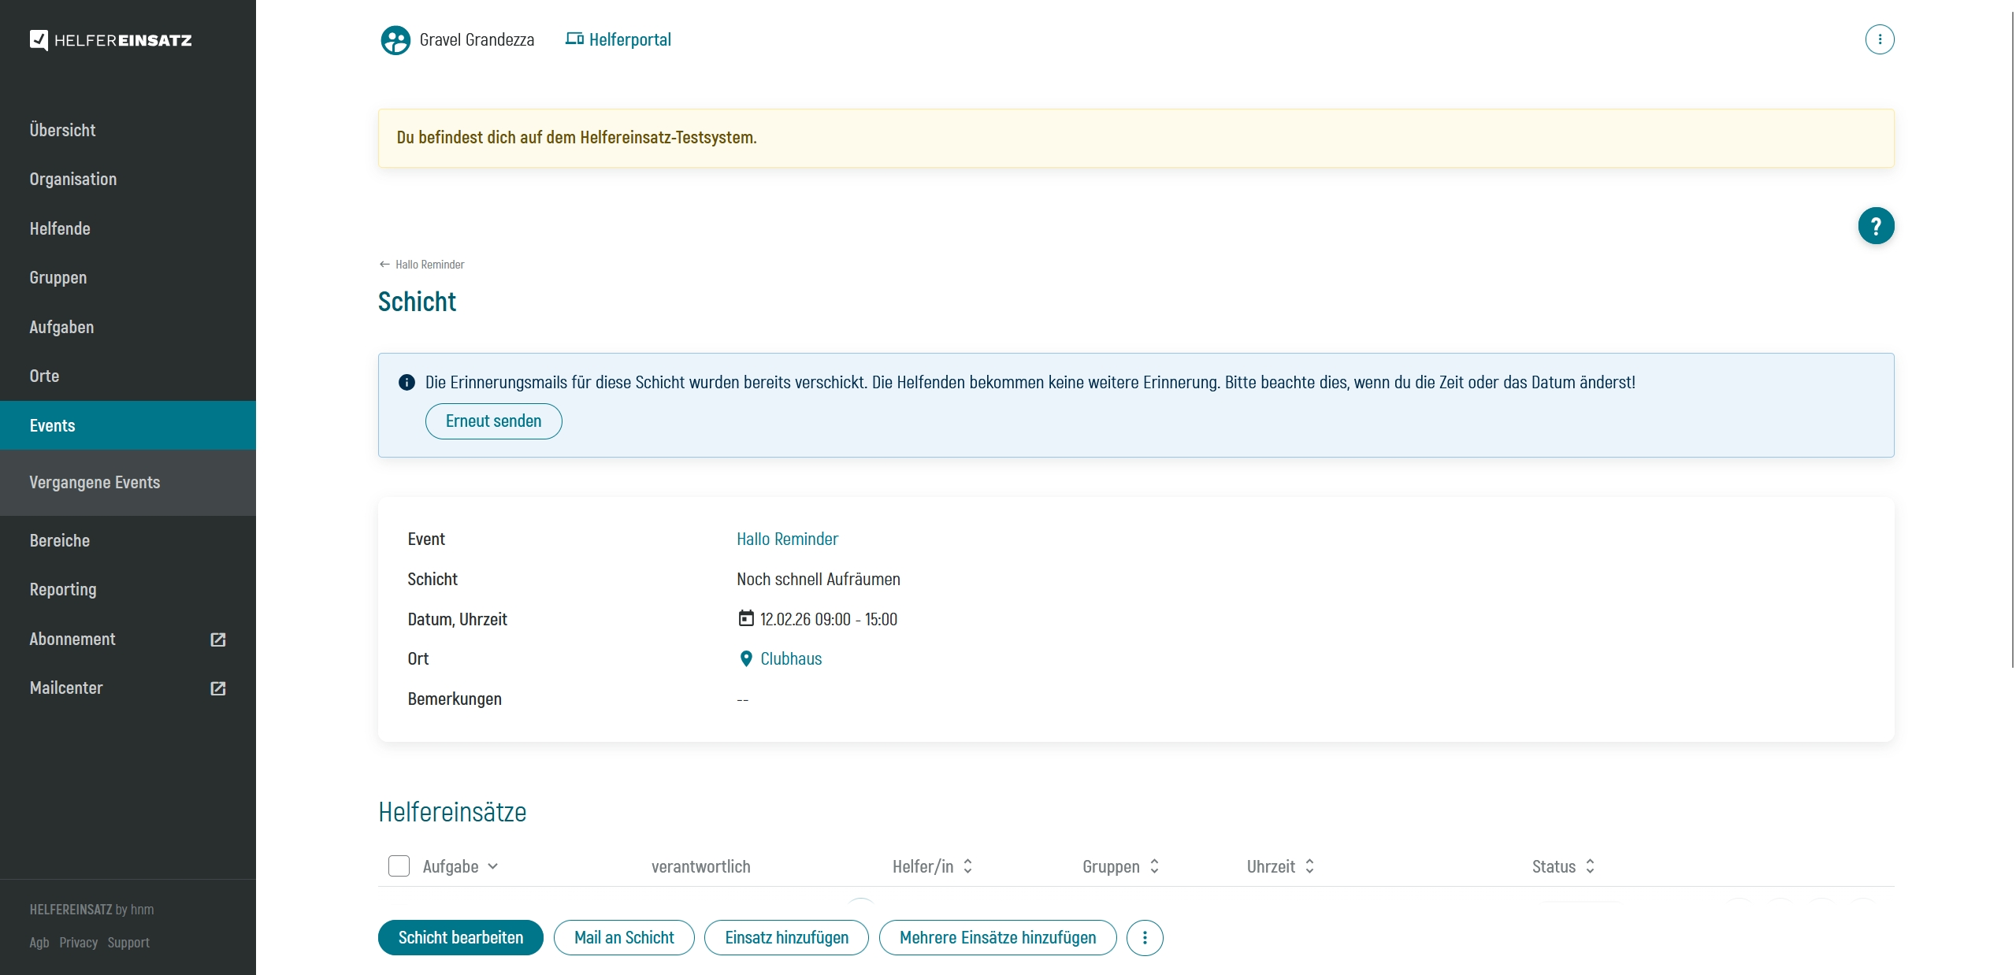Open Mailcenter external link icon
The image size is (2016, 975).
218,688
